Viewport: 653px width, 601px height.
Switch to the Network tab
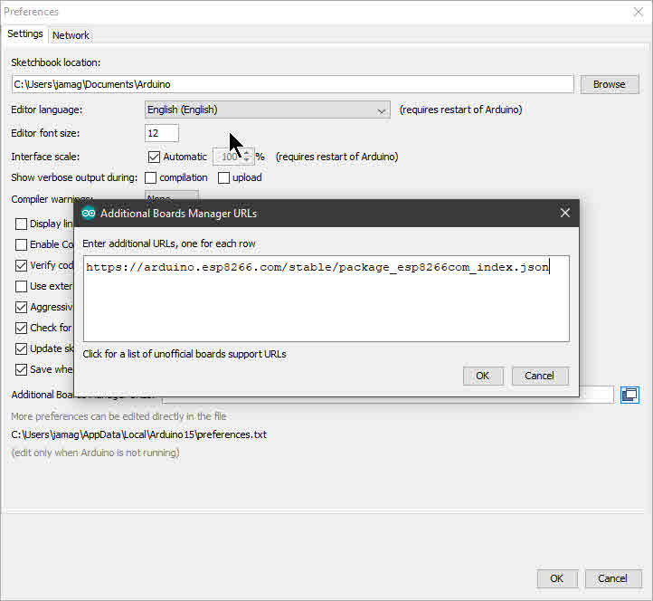pos(71,35)
